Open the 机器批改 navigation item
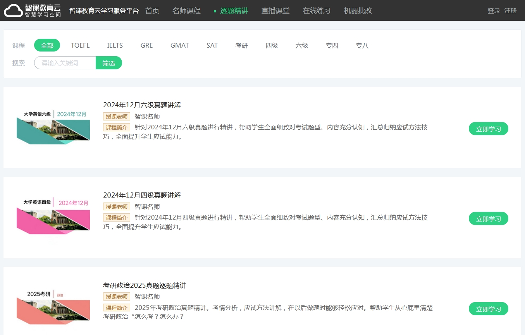This screenshot has width=525, height=335. (x=358, y=11)
